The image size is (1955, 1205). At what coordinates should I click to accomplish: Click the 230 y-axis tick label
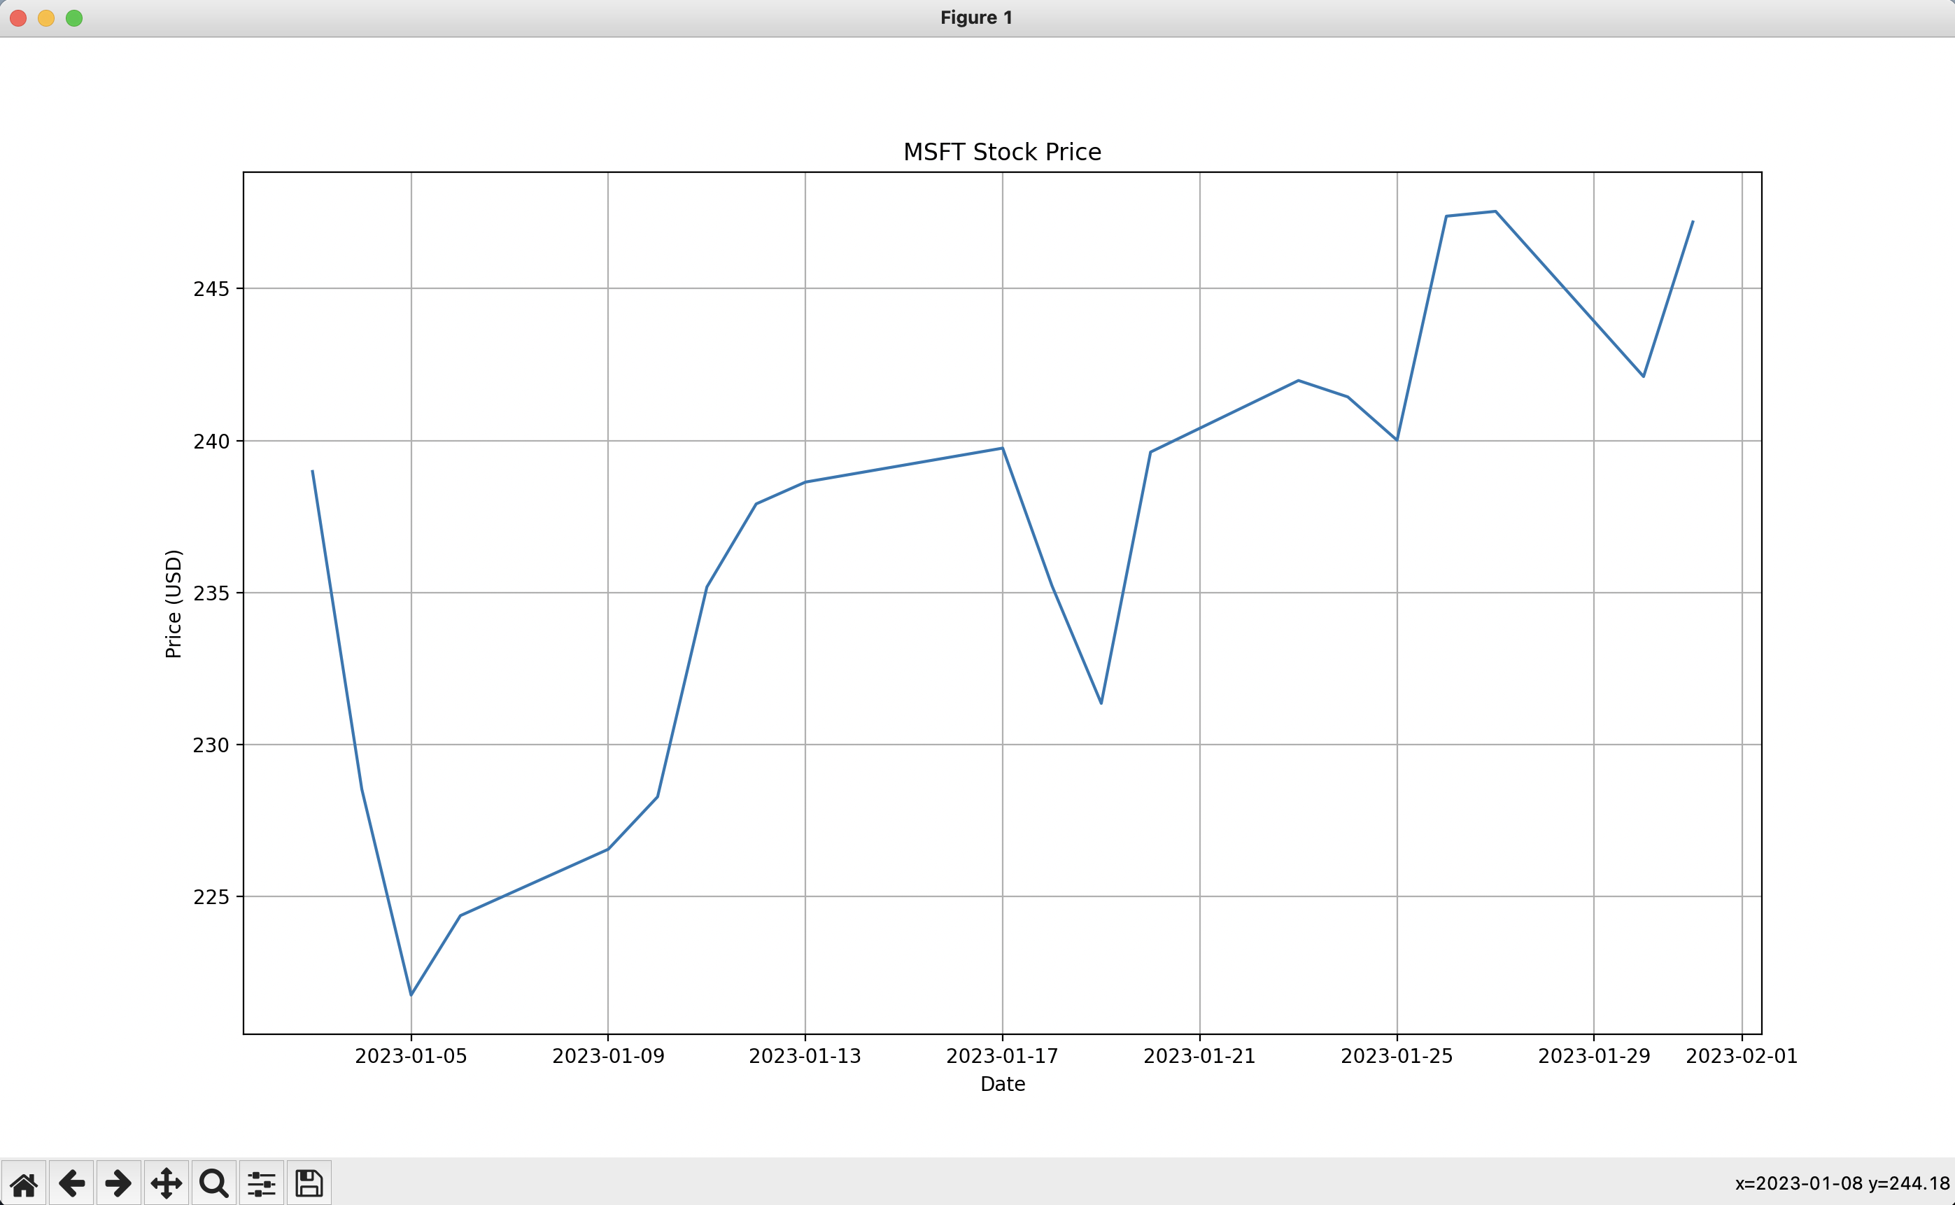(211, 745)
